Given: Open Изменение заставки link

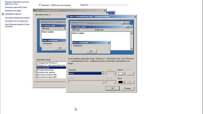Looking at the screenshot, I should pos(13,10).
